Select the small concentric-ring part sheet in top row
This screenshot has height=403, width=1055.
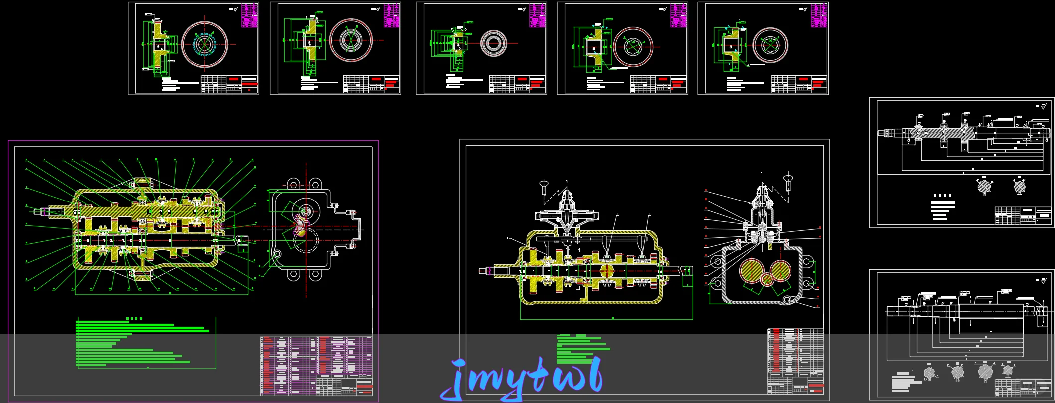tap(482, 48)
